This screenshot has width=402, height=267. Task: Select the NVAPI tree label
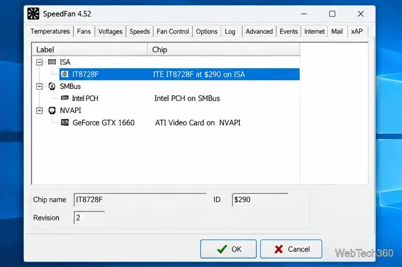[70, 111]
